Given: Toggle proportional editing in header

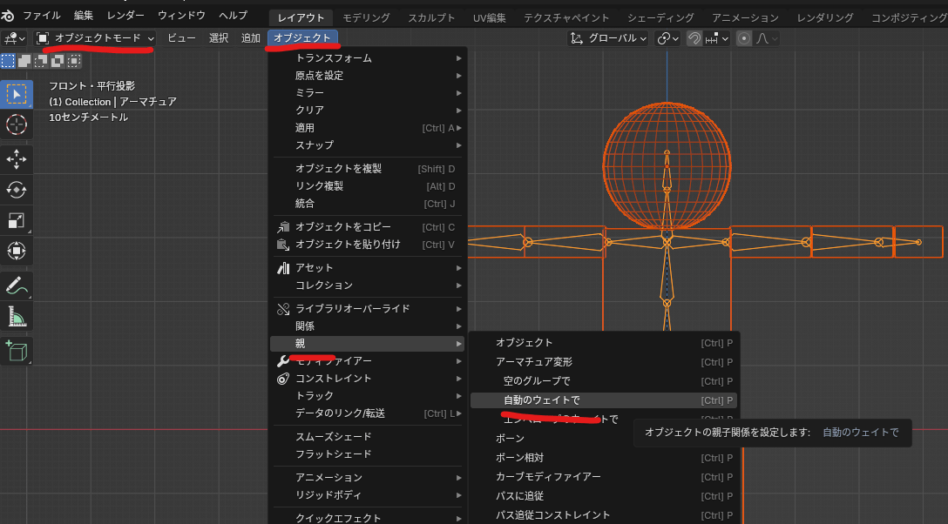Looking at the screenshot, I should (x=743, y=38).
